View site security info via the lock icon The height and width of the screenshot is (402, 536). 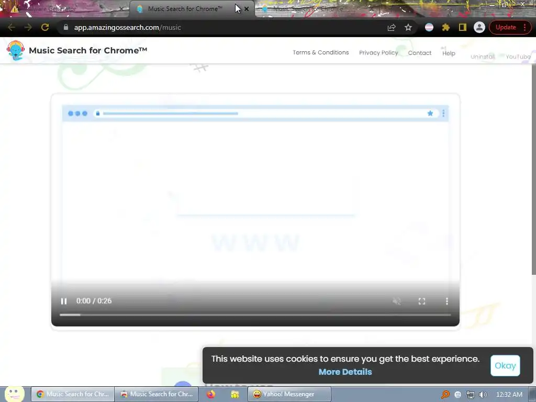click(x=66, y=27)
